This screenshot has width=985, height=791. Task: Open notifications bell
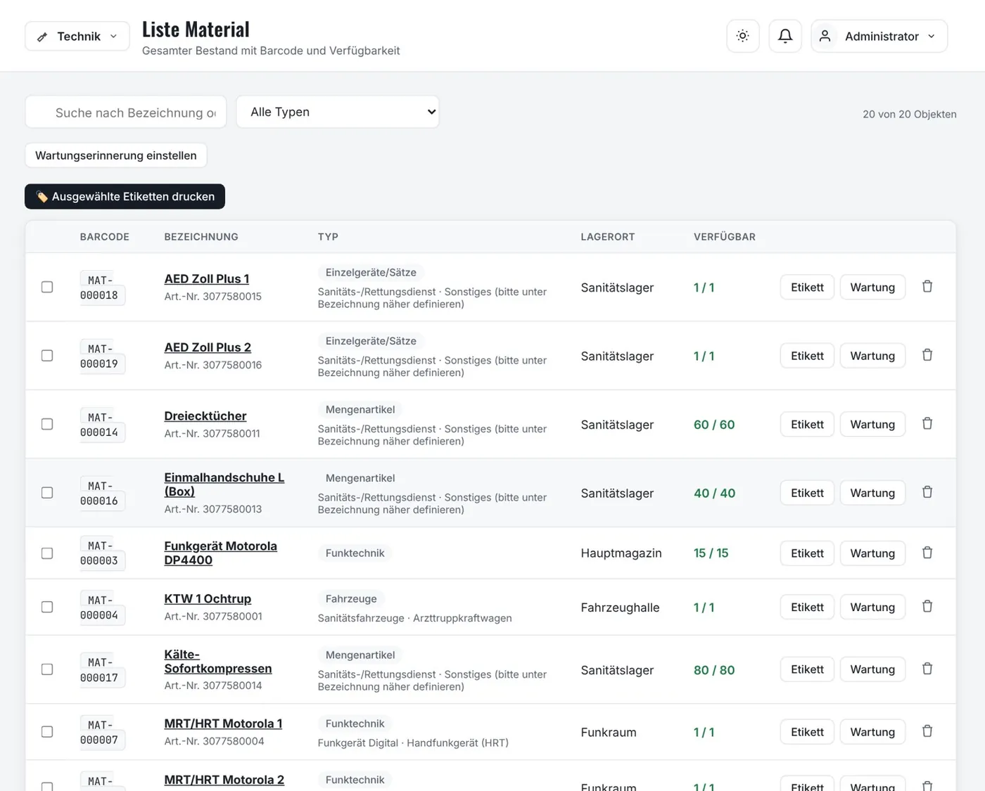pos(785,36)
